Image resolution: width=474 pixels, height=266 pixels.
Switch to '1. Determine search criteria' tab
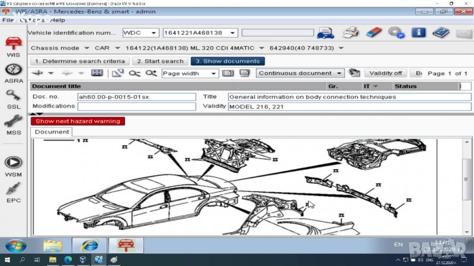click(x=79, y=61)
